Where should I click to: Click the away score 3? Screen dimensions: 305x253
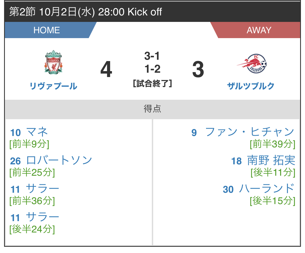[198, 69]
